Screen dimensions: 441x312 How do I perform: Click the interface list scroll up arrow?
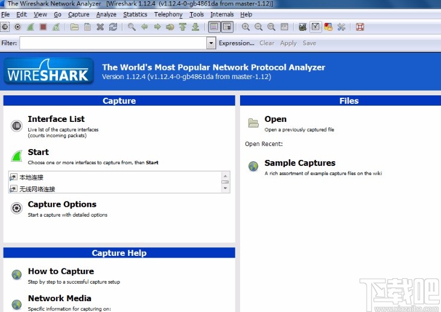click(x=225, y=176)
